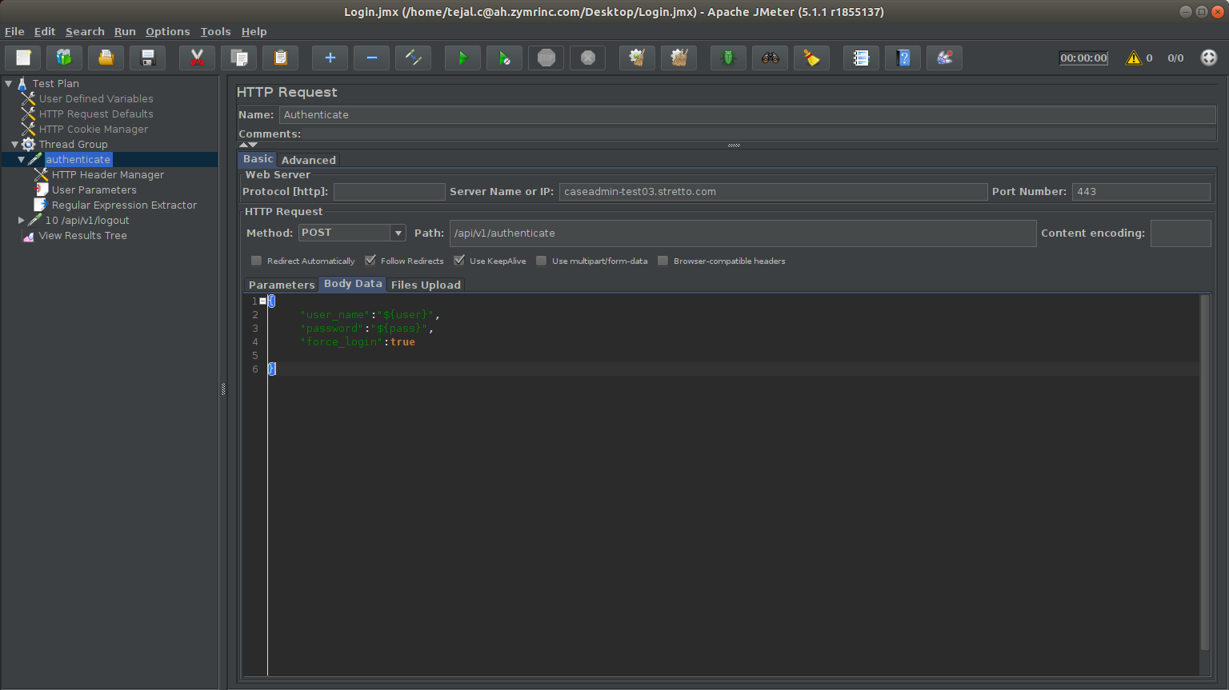Click the Expand All plus icon
This screenshot has height=690, width=1229.
pos(330,58)
